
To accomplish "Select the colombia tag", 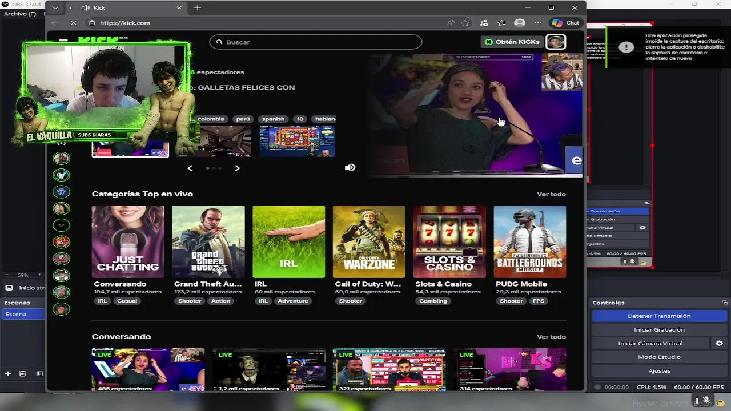I will (x=211, y=119).
